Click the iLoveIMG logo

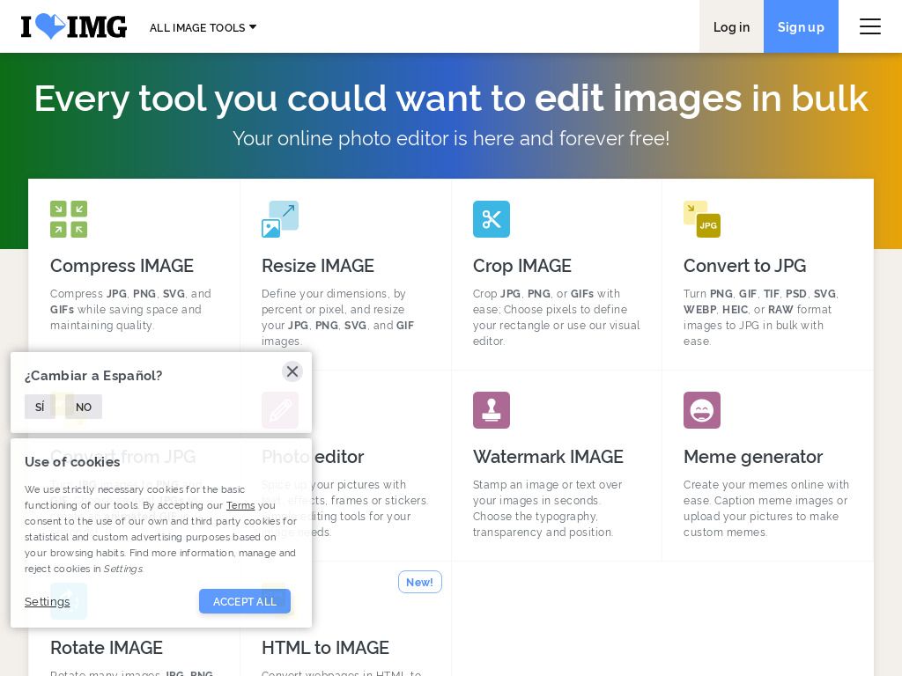point(74,26)
